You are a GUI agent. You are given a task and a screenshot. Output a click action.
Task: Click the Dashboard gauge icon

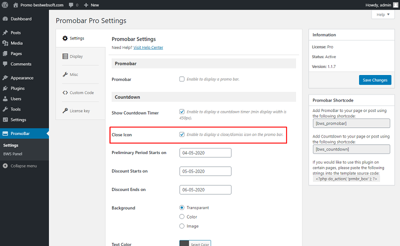tap(5, 19)
